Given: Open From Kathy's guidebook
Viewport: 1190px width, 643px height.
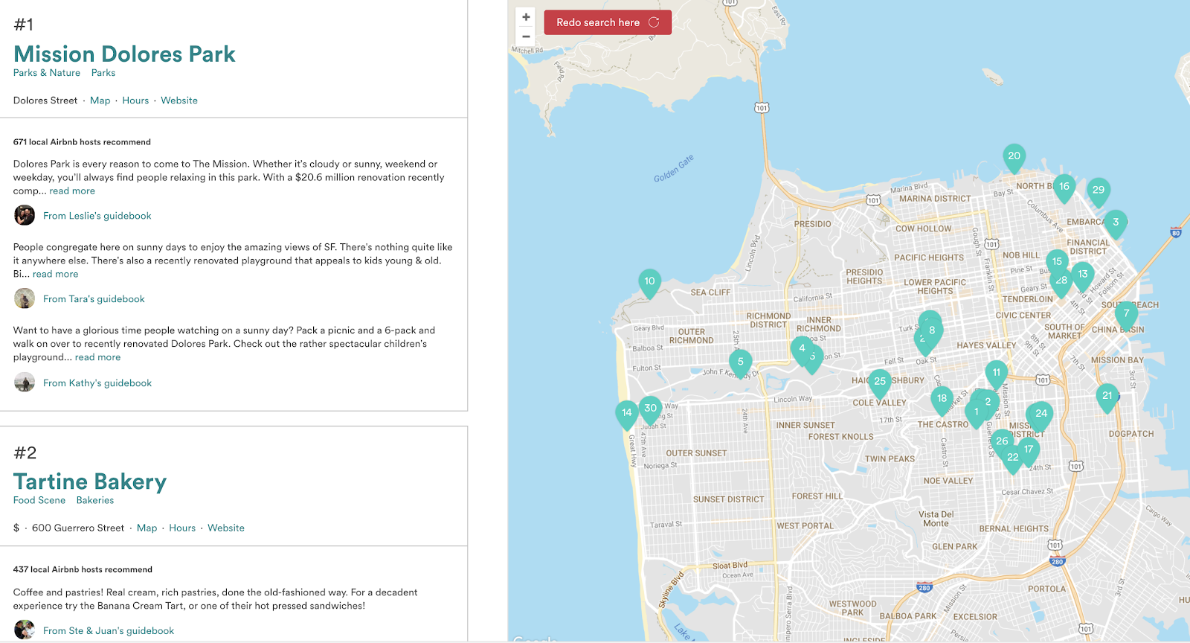Looking at the screenshot, I should (x=97, y=383).
